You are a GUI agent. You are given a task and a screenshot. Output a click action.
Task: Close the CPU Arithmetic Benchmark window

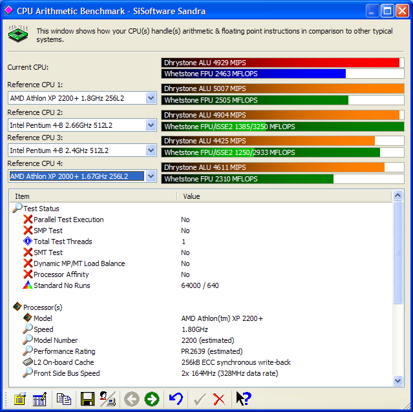coord(402,11)
